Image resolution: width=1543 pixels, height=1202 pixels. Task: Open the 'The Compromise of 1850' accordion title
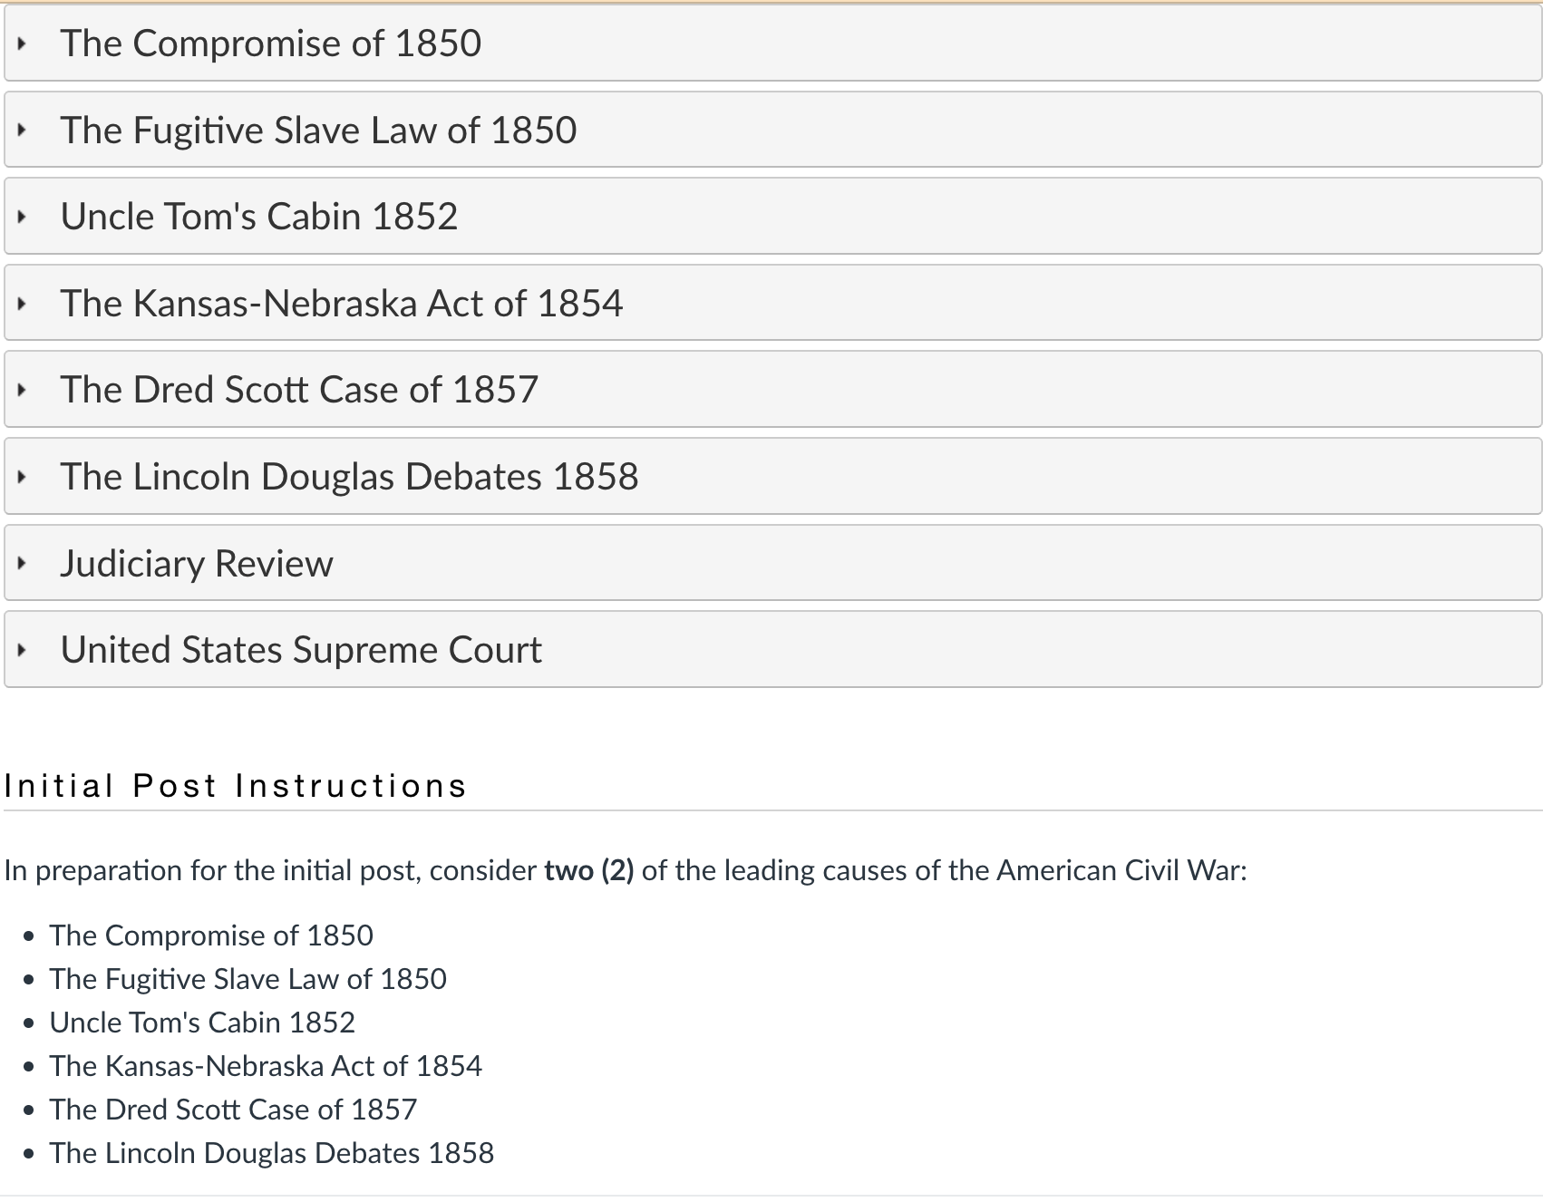(x=270, y=44)
